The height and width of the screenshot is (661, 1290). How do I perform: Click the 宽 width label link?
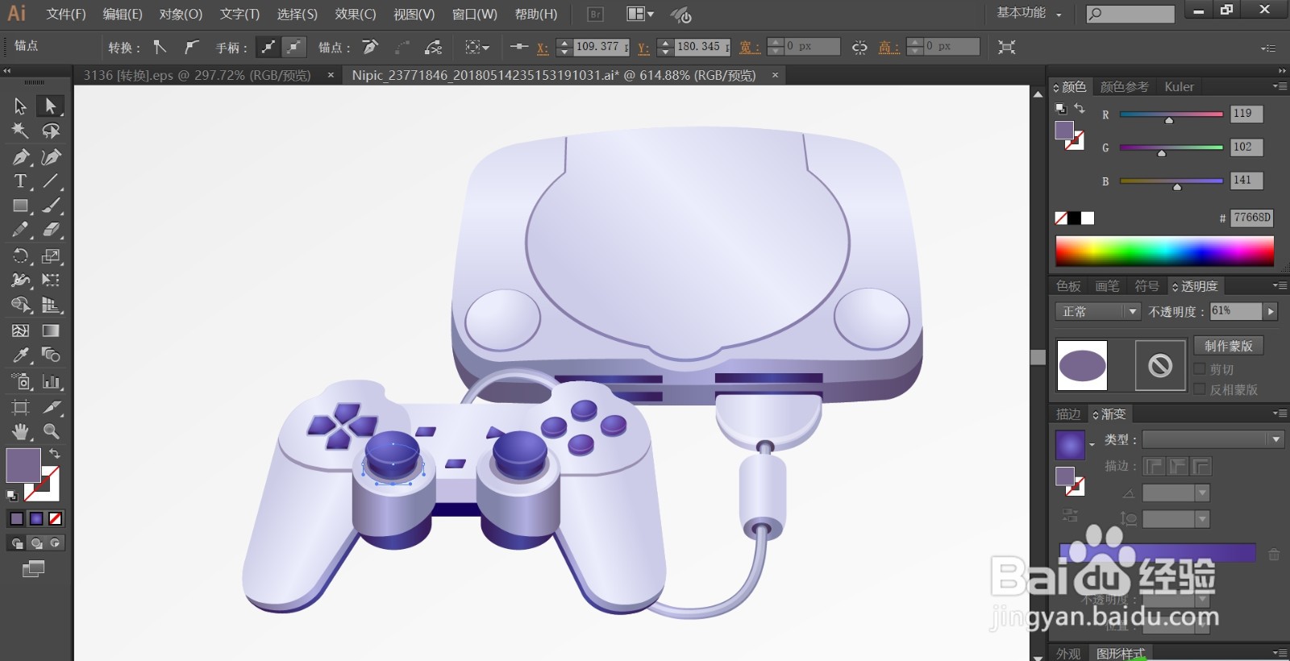tap(750, 48)
